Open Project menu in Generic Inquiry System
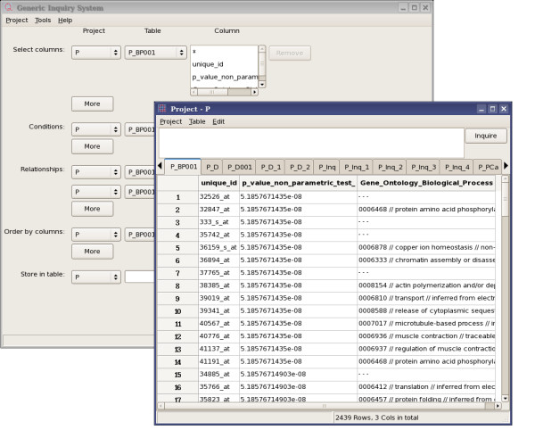 [17, 21]
